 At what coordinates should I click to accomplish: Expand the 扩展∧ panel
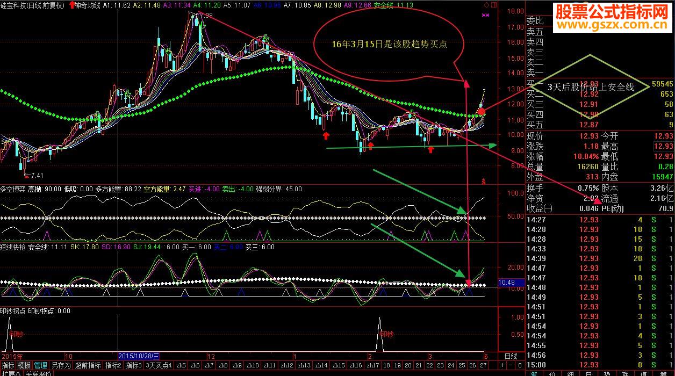pos(10,373)
